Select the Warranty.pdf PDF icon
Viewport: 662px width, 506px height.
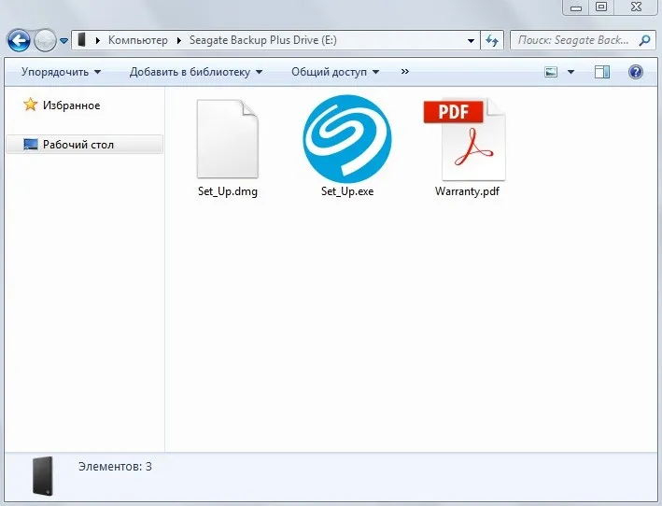(465, 139)
